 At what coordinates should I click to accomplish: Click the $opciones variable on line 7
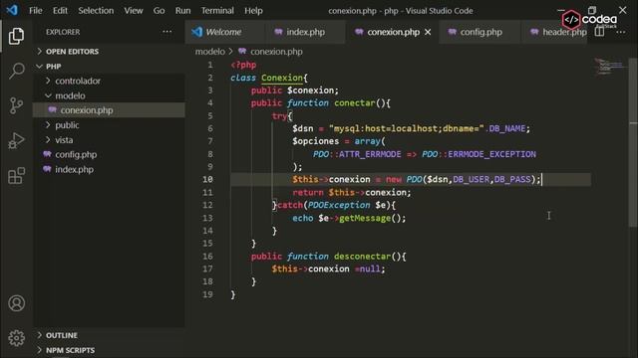(x=315, y=141)
